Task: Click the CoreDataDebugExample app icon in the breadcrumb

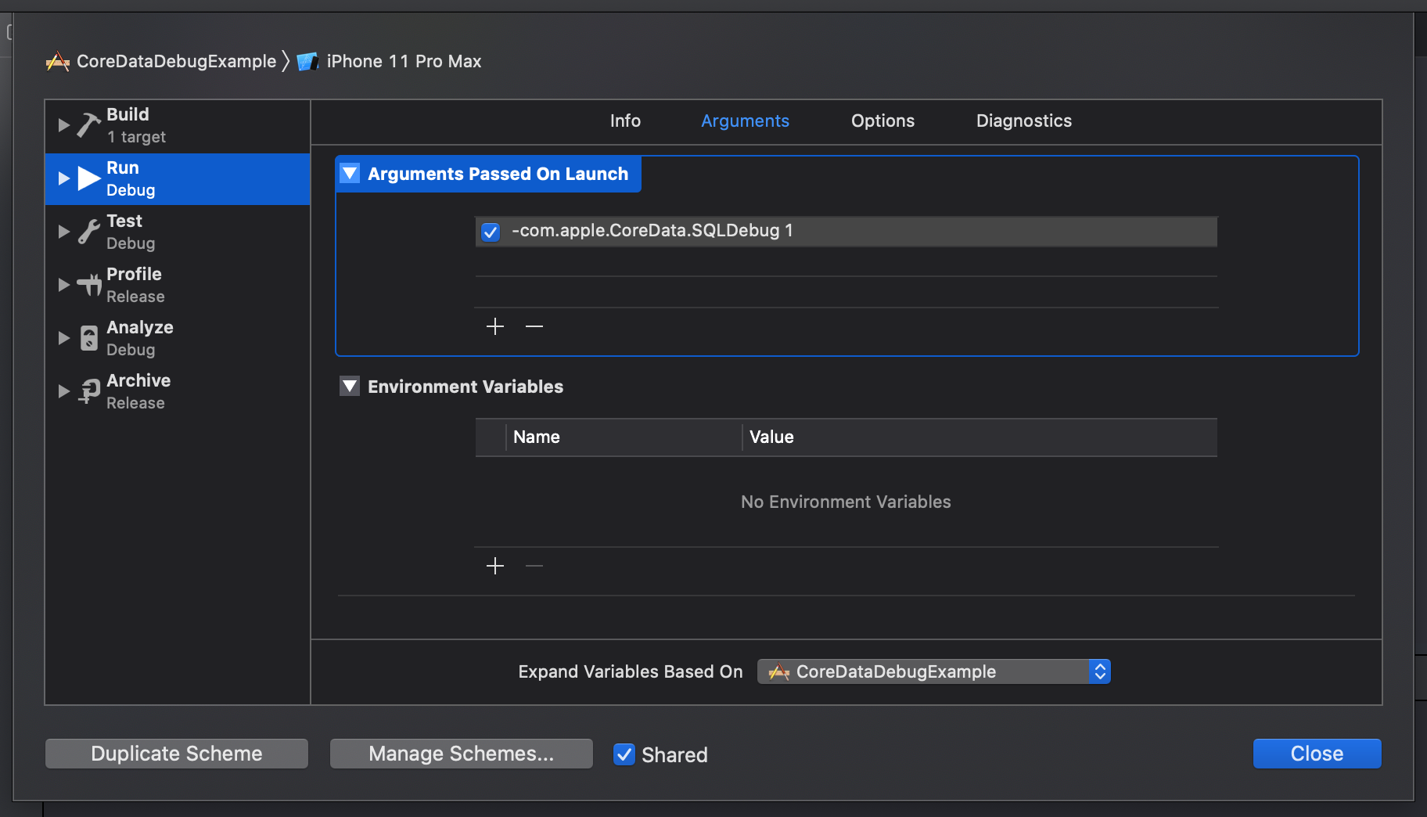Action: pyautogui.click(x=58, y=61)
